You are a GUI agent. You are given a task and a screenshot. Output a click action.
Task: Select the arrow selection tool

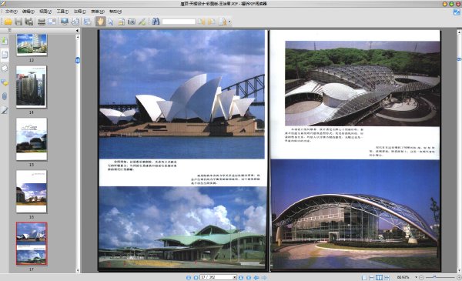point(111,22)
